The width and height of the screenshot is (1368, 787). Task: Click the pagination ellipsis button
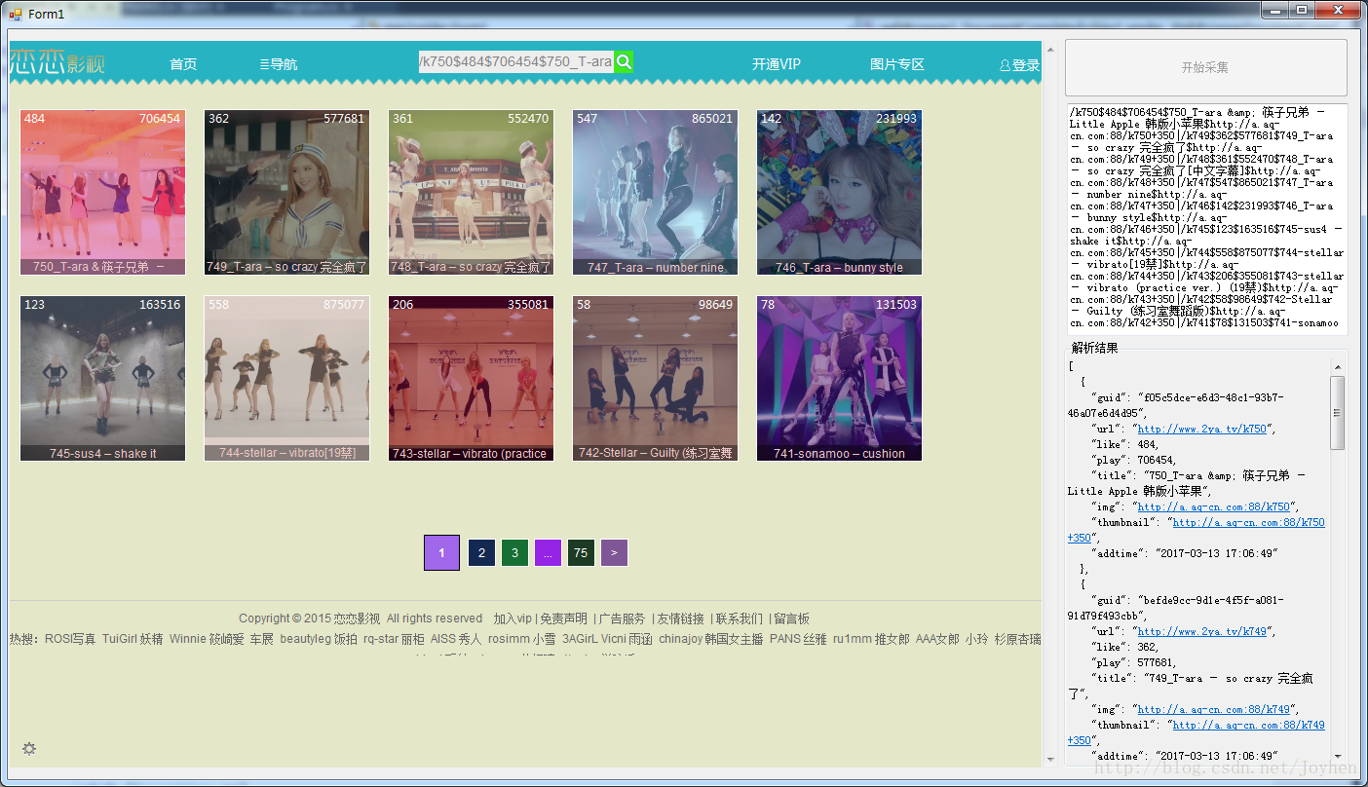[x=548, y=552]
